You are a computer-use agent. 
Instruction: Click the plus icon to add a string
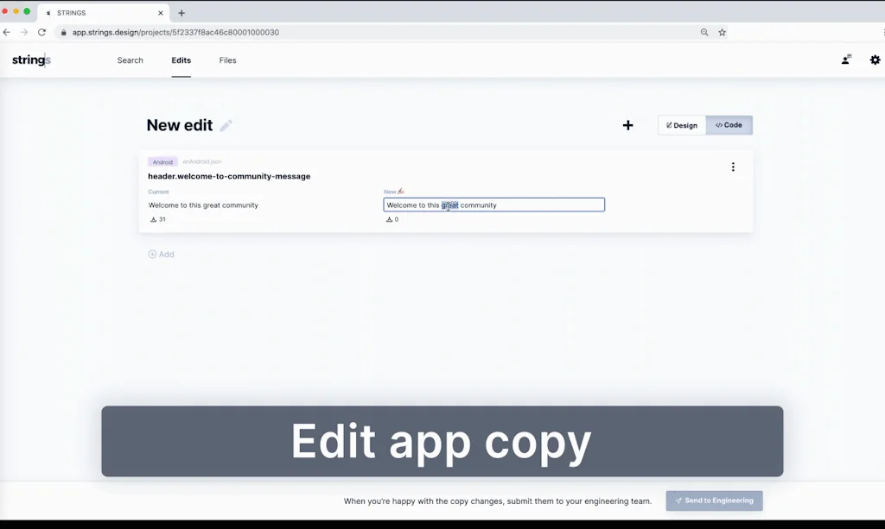(x=628, y=125)
